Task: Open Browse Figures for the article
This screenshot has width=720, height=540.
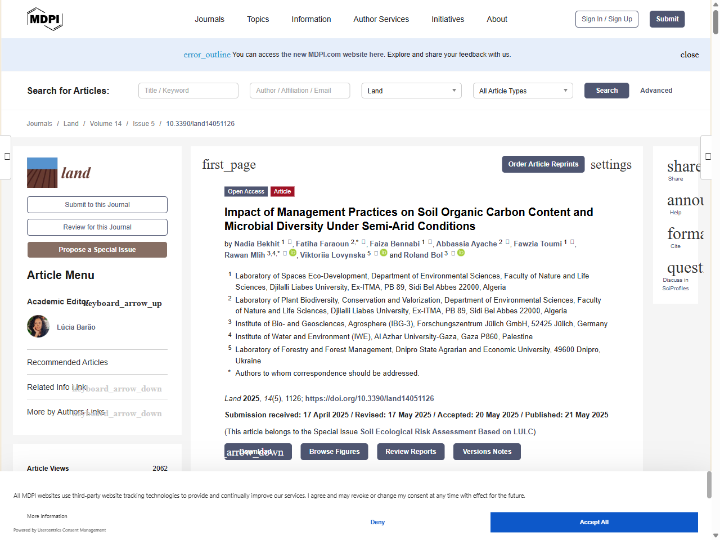Action: [x=334, y=451]
